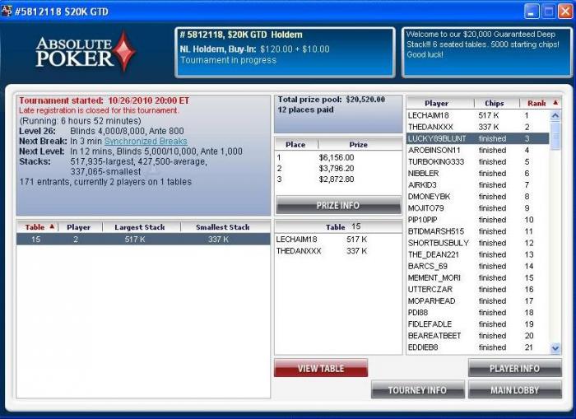576x419 pixels.
Task: Select NIBBLER in the player list
Action: click(x=478, y=174)
